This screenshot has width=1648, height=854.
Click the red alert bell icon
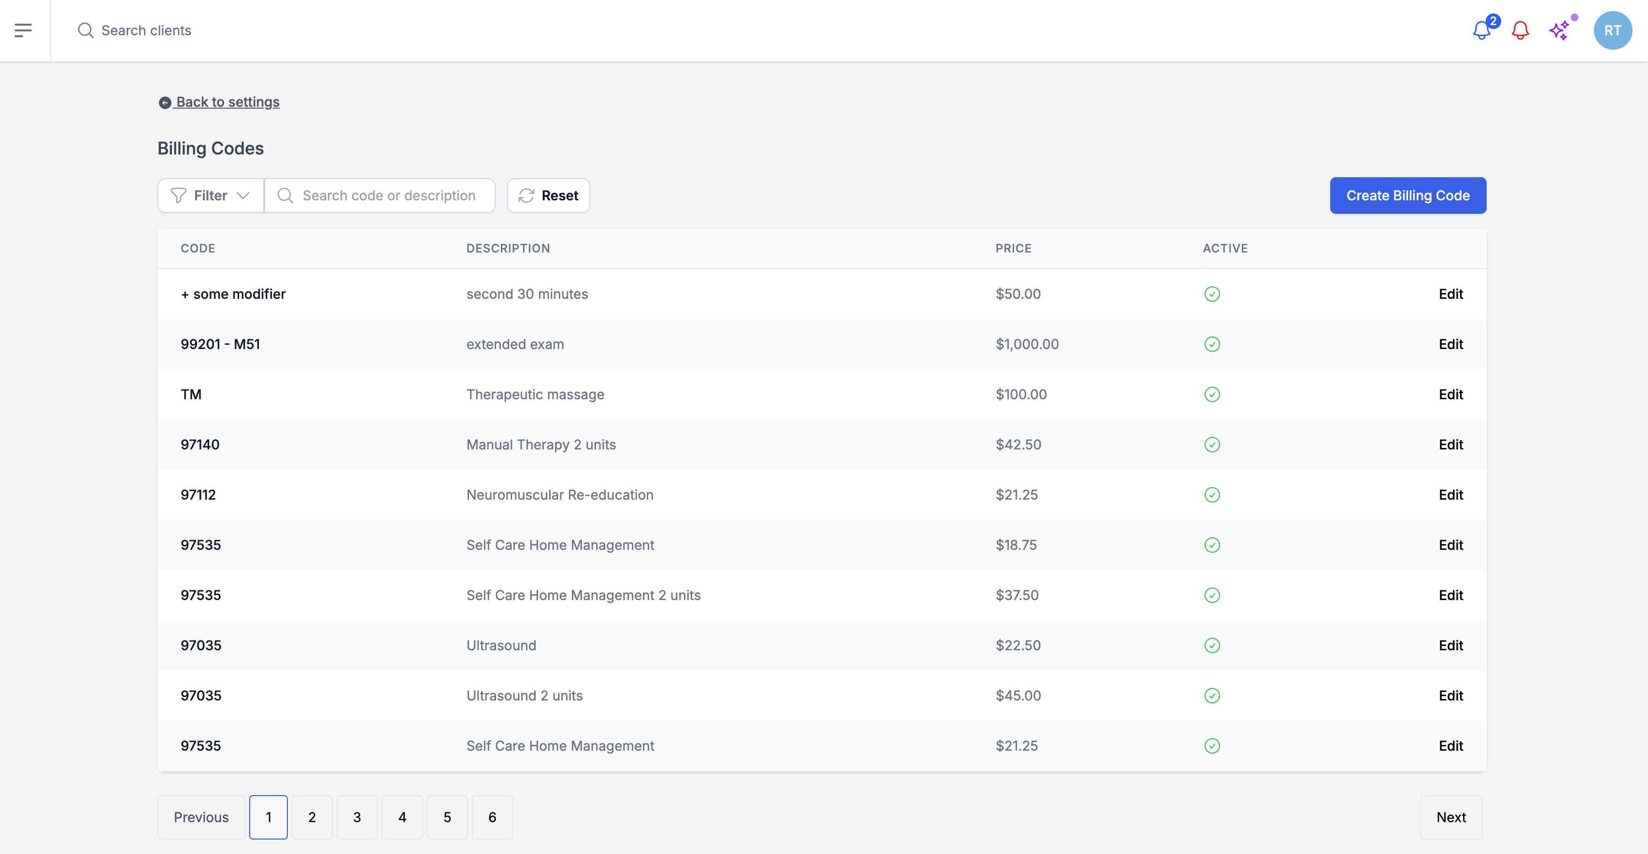tap(1520, 30)
